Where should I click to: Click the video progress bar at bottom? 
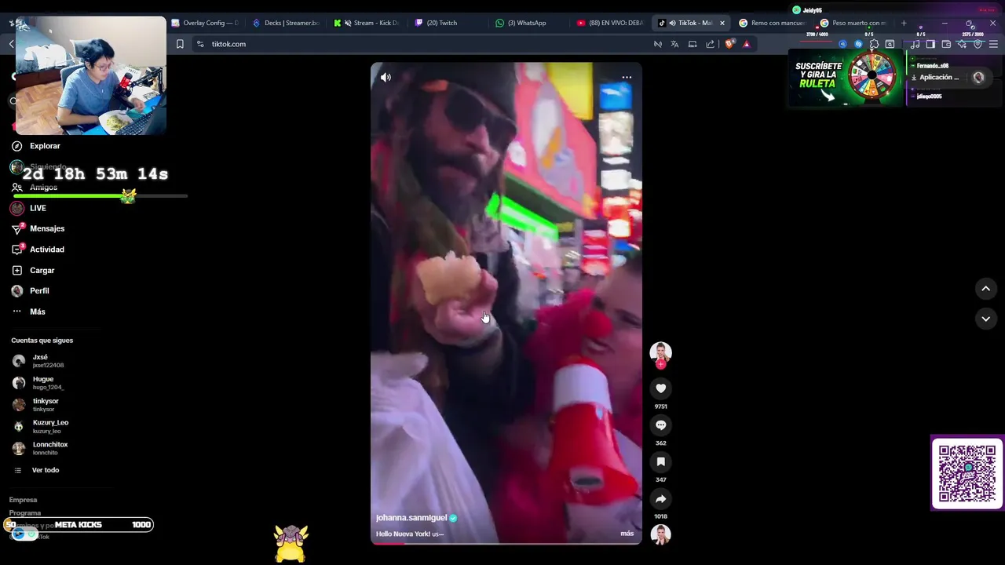506,543
